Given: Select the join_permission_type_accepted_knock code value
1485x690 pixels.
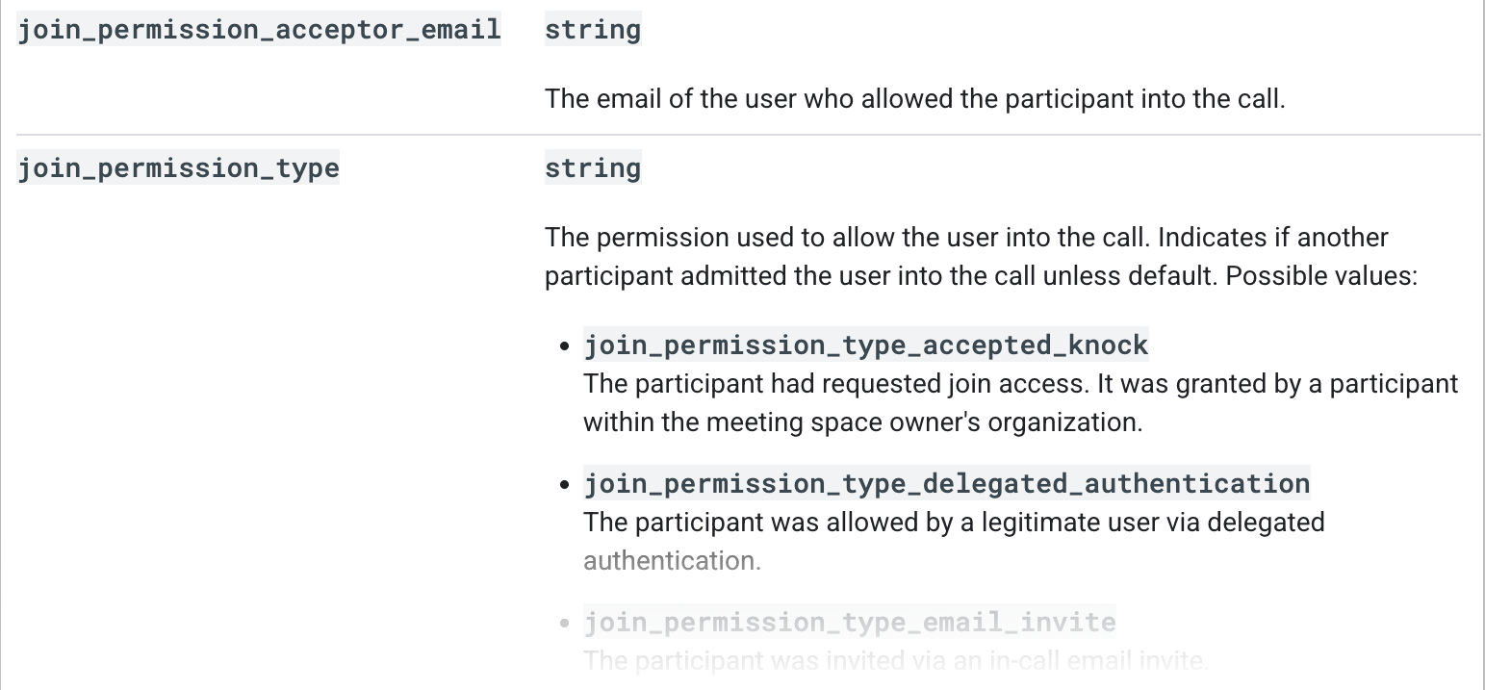Looking at the screenshot, I should tap(865, 345).
